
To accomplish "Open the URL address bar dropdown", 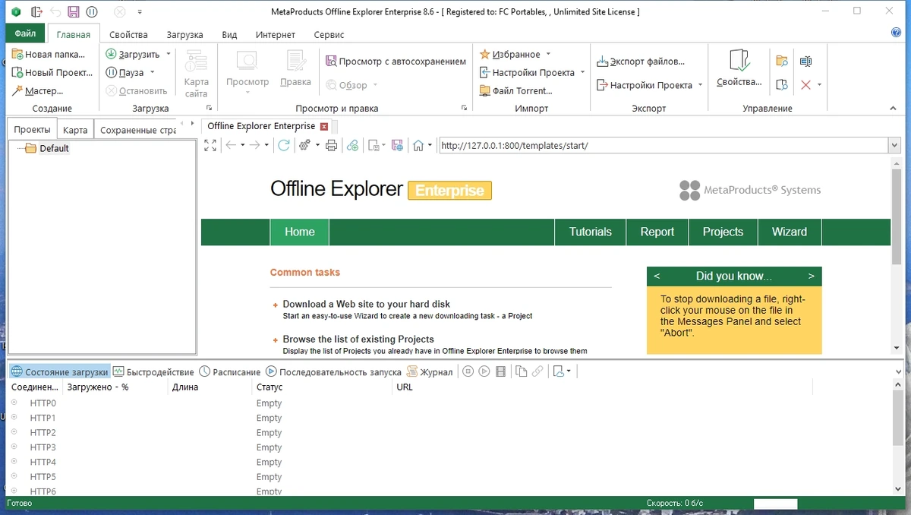I will [x=893, y=145].
